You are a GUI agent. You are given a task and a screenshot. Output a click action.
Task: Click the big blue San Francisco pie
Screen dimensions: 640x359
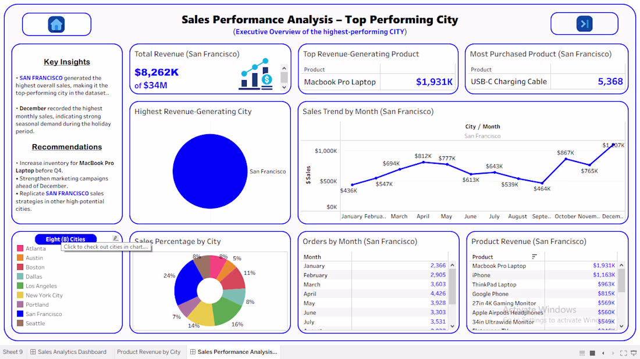coord(210,171)
